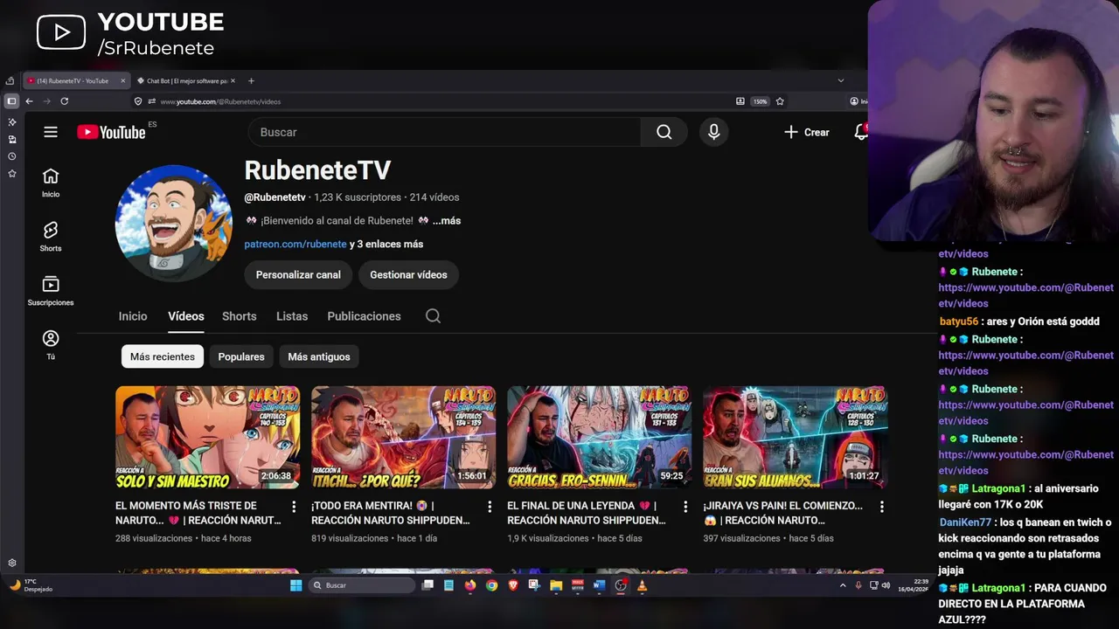Switch to the channel Inicio tab
The height and width of the screenshot is (629, 1119).
point(133,316)
